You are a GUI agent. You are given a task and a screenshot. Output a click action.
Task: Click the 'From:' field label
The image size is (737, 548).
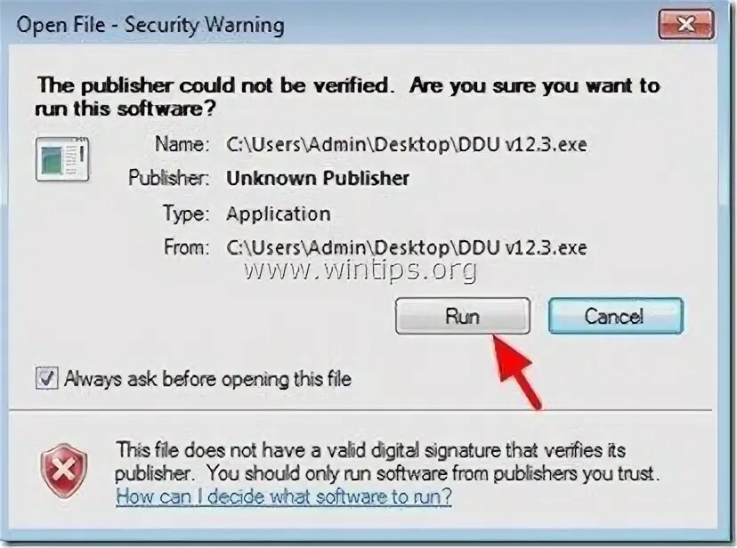tap(186, 247)
